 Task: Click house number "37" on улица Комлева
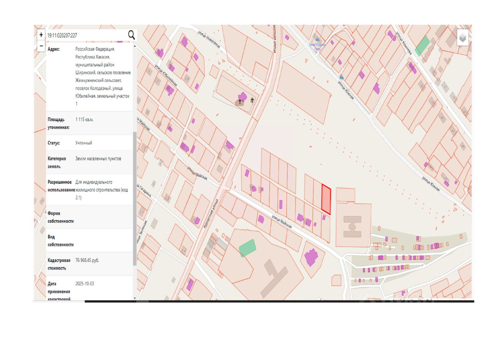click(x=446, y=87)
